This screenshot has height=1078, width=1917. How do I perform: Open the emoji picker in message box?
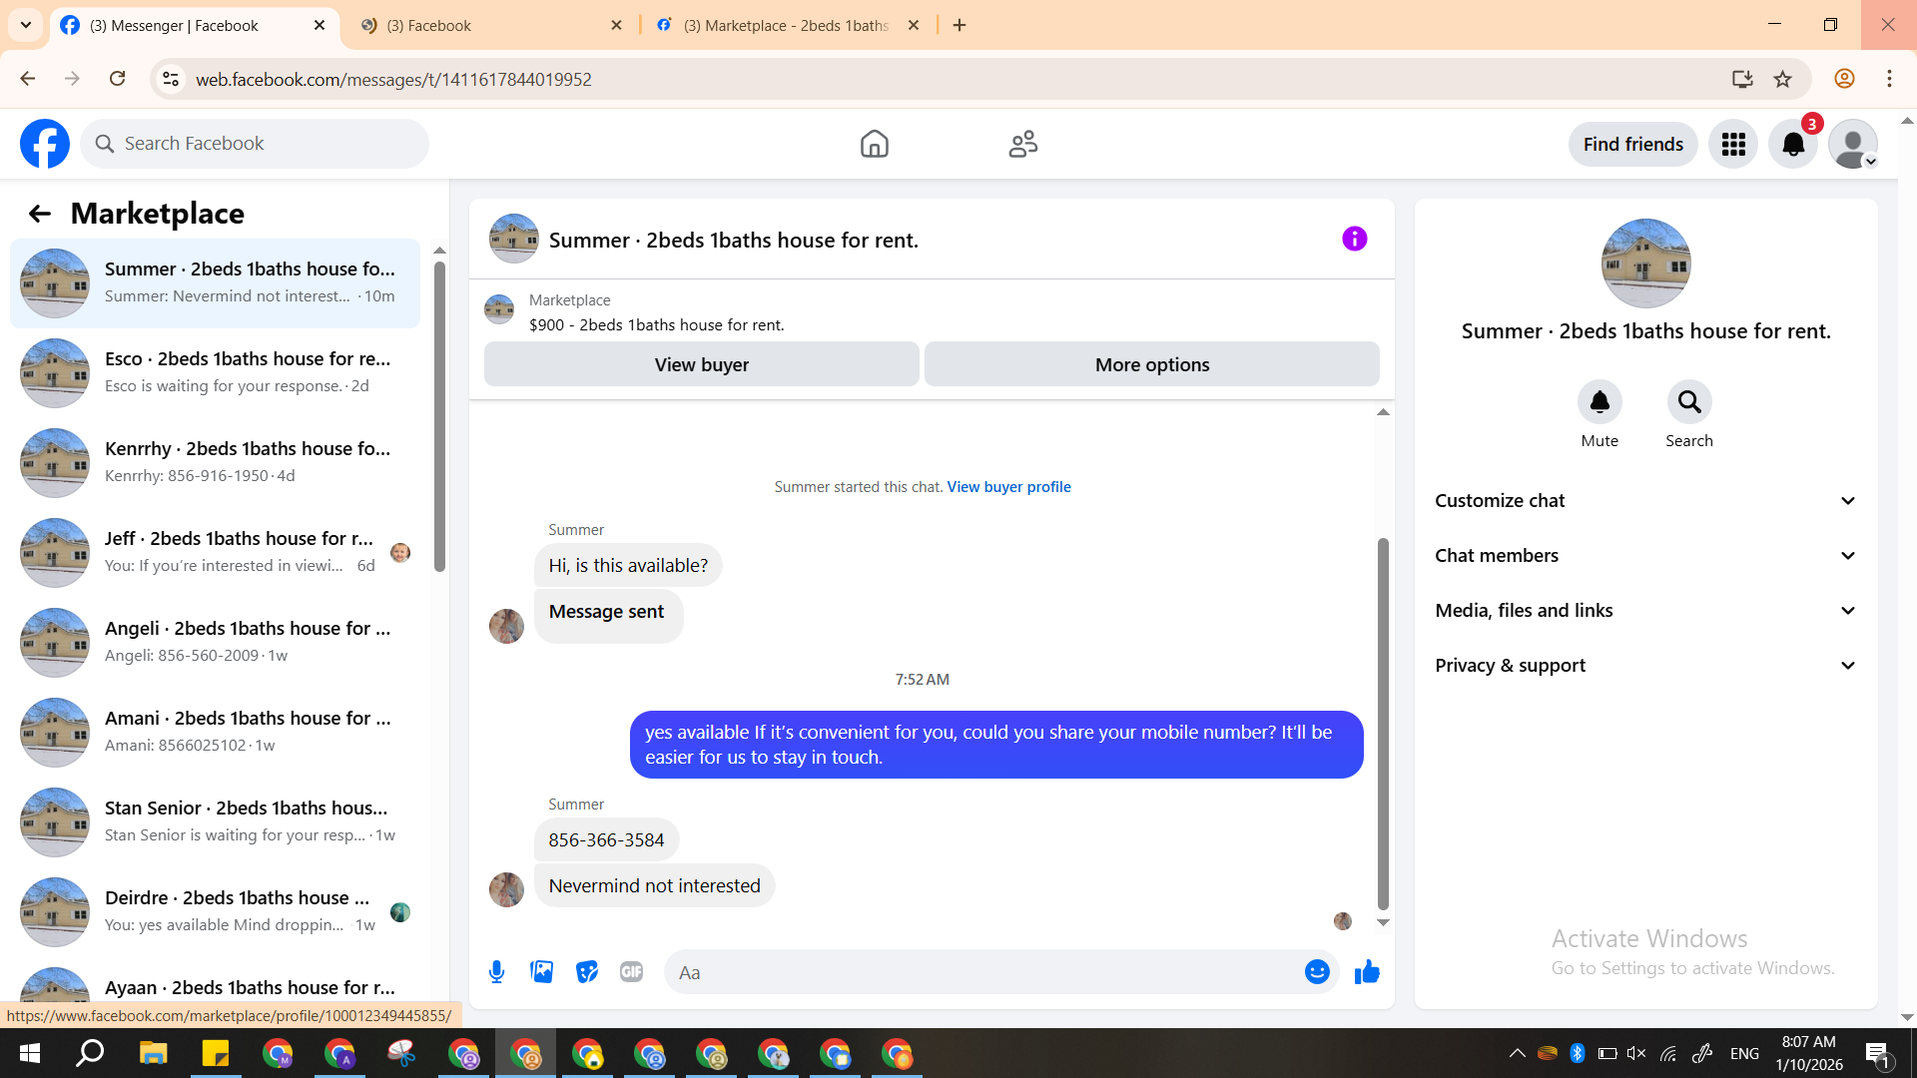click(x=1317, y=971)
